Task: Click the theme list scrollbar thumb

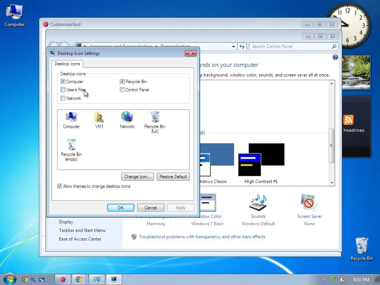Action: (331, 145)
